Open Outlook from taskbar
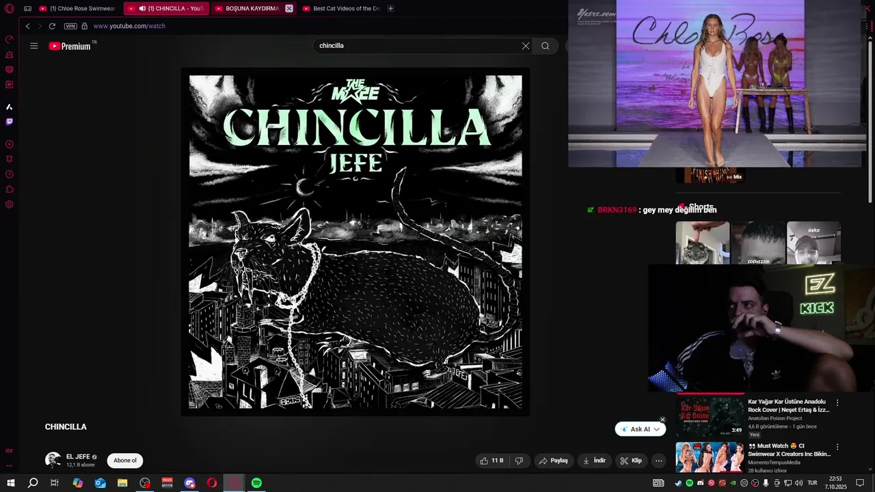Screen dimensions: 875x492 coord(100,483)
